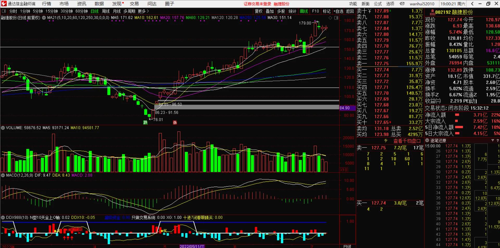Click the yen symbol beside 卖十

370,11
